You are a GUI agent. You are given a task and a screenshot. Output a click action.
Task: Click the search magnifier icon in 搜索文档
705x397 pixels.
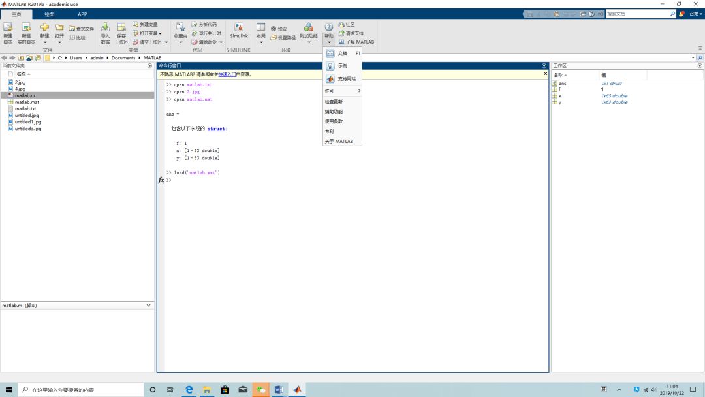[x=672, y=14]
